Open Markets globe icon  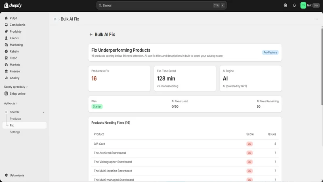point(6,65)
